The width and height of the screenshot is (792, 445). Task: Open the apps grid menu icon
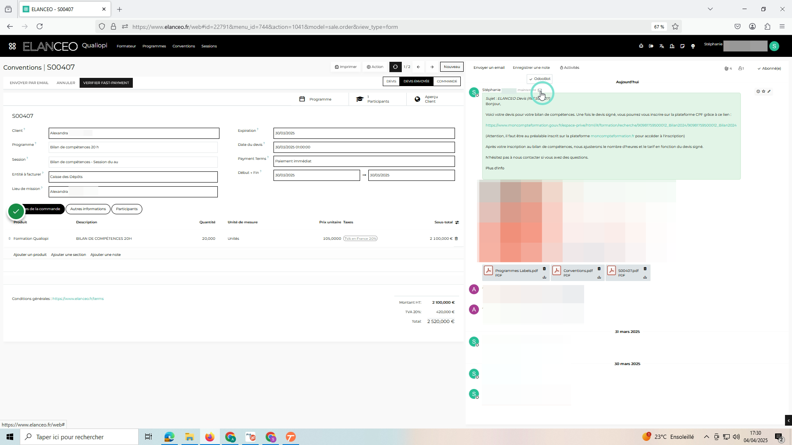pos(12,46)
